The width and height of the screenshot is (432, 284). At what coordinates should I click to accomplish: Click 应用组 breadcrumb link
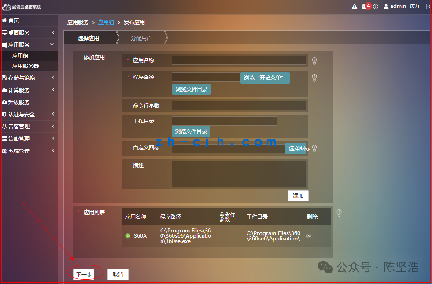coord(106,22)
